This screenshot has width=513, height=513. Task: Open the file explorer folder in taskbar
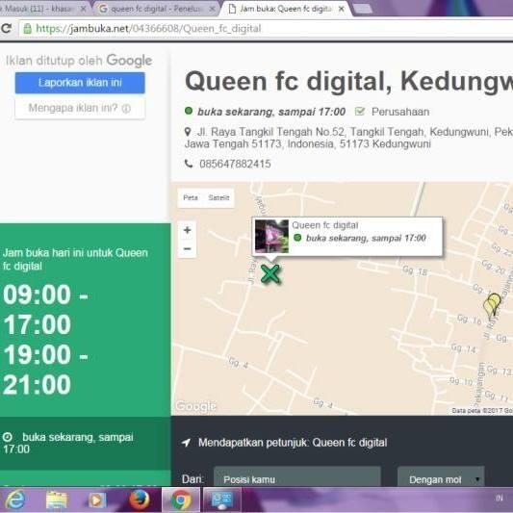point(56,500)
